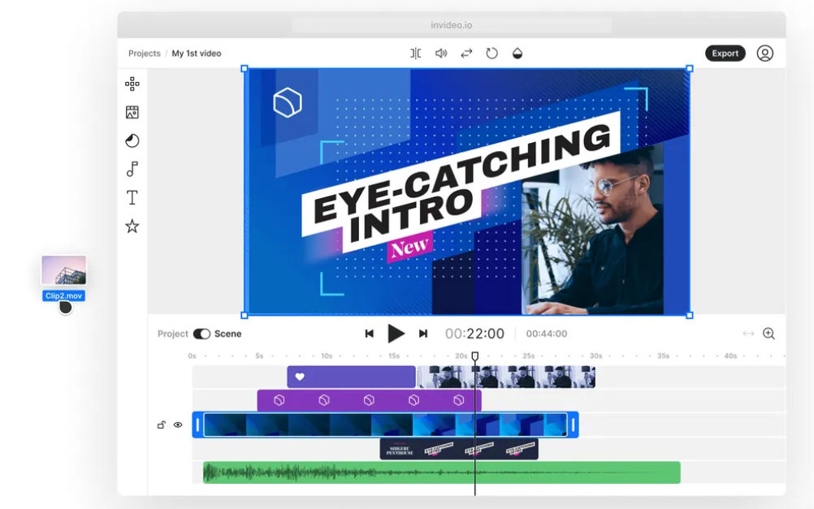Open Projects from the breadcrumb

144,53
